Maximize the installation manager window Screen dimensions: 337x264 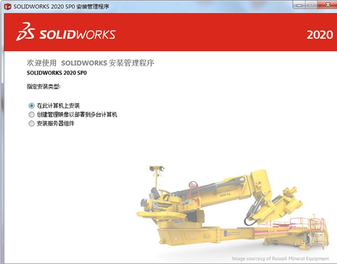tap(311, 5)
